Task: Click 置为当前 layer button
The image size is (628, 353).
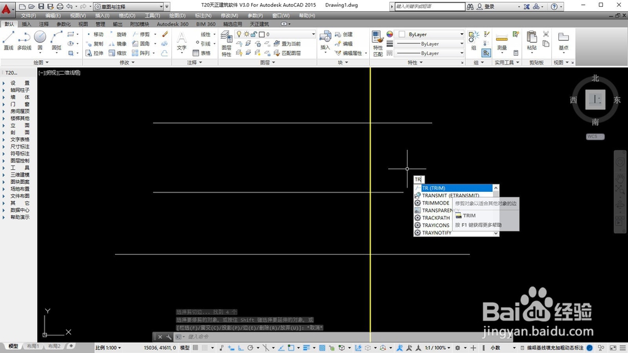Action: 287,43
